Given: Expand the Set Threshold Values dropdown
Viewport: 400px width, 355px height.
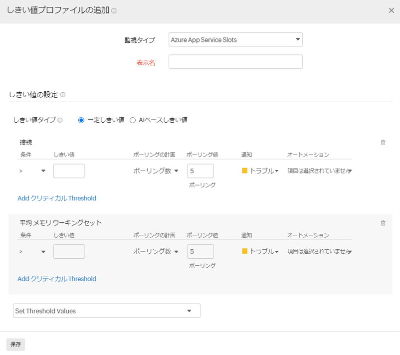Looking at the screenshot, I should click(106, 311).
